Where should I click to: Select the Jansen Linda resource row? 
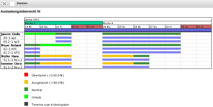point(10,34)
